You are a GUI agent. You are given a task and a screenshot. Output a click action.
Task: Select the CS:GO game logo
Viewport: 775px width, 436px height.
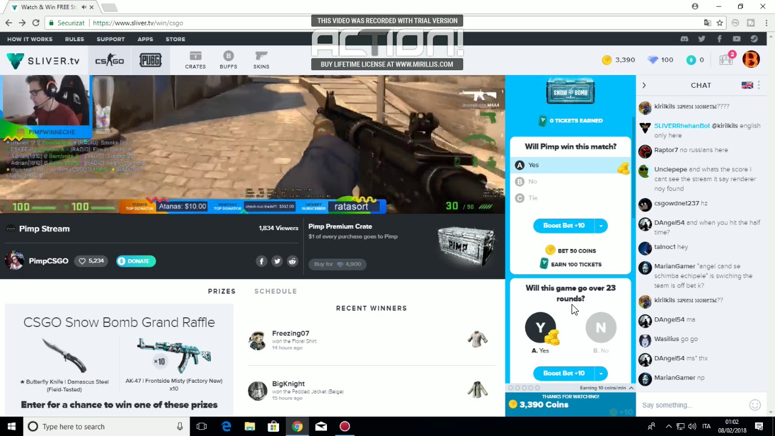pyautogui.click(x=110, y=61)
